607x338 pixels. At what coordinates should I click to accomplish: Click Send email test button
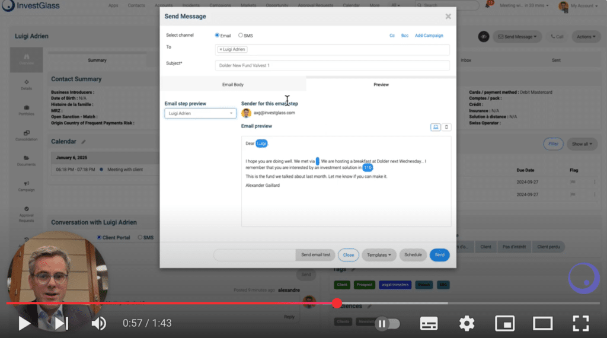pyautogui.click(x=315, y=255)
